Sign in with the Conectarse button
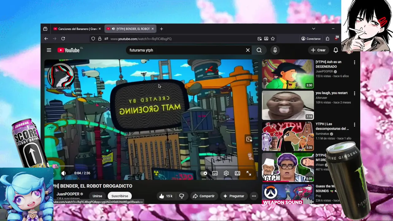Screen dimensions: 393x221 (x=311, y=39)
